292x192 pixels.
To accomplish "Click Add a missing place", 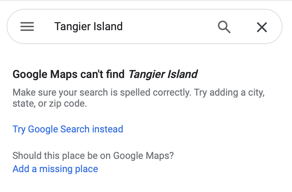I will click(x=55, y=169).
